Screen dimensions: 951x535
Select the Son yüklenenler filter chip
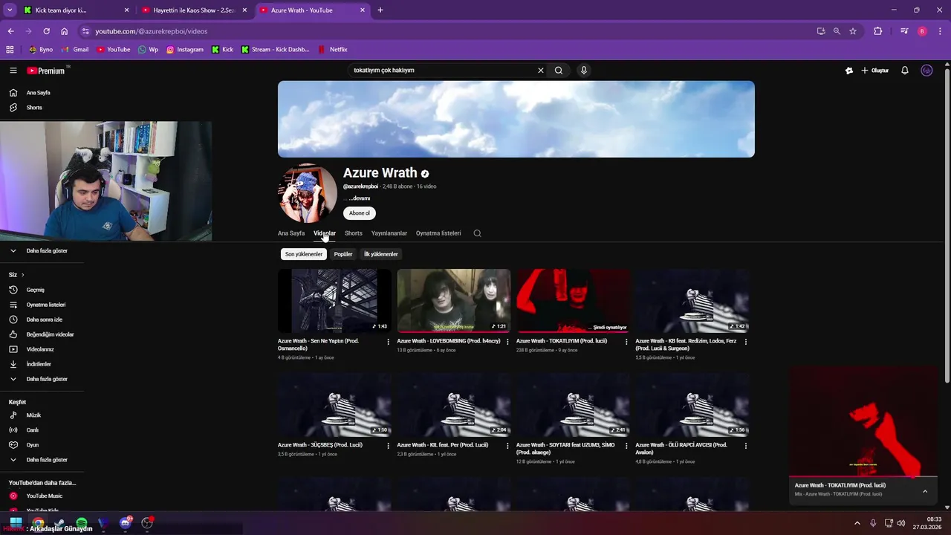tap(304, 254)
